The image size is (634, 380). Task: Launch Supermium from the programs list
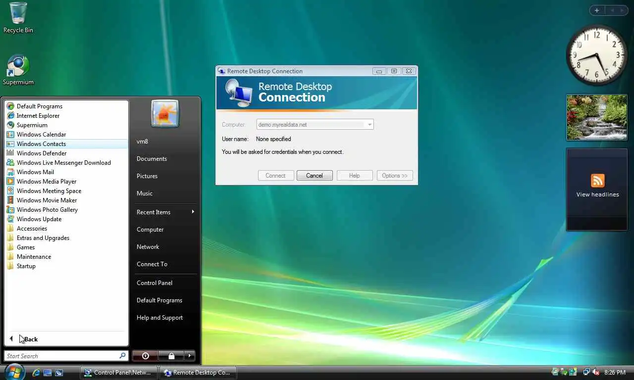click(x=66, y=125)
